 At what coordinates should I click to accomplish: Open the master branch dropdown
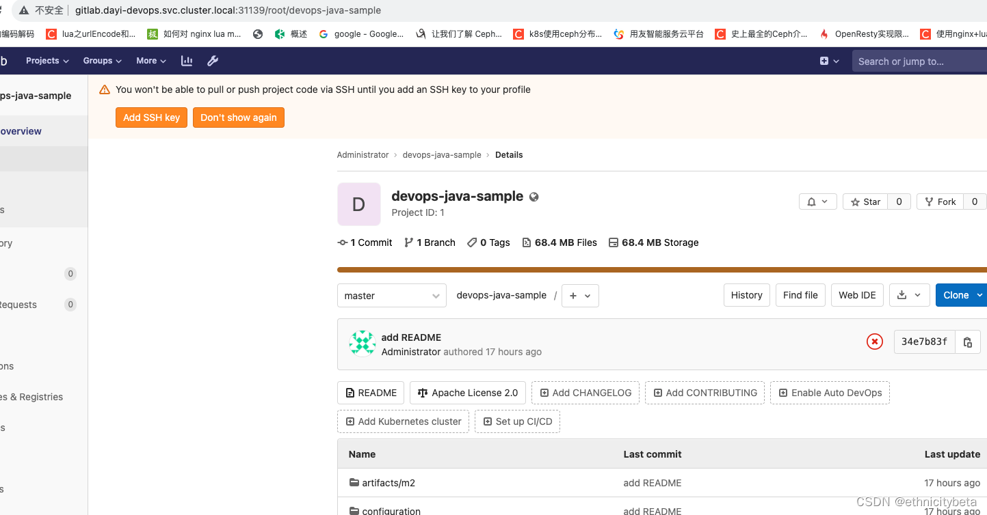(x=391, y=295)
